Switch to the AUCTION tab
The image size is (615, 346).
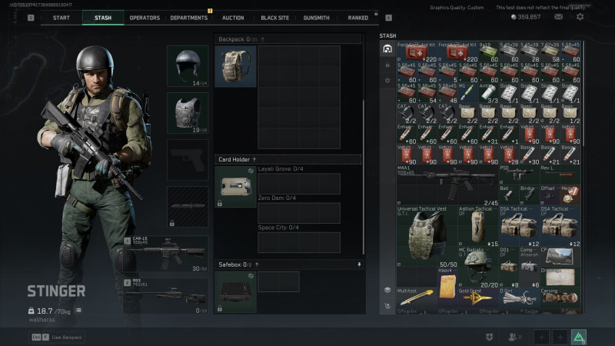tap(233, 18)
